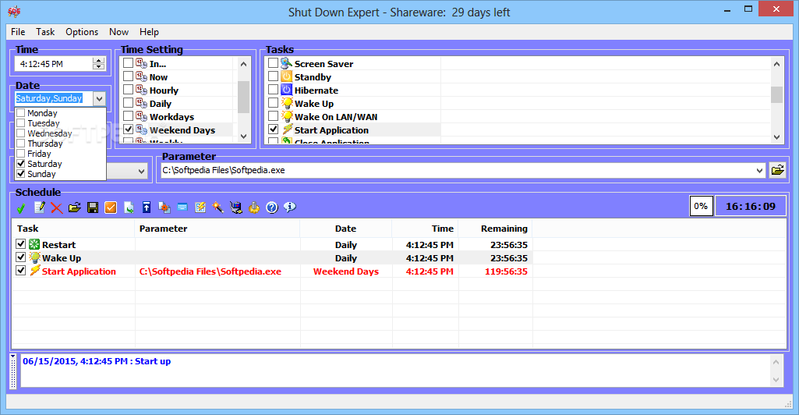Uncheck the Weekend Days time setting

coord(129,129)
